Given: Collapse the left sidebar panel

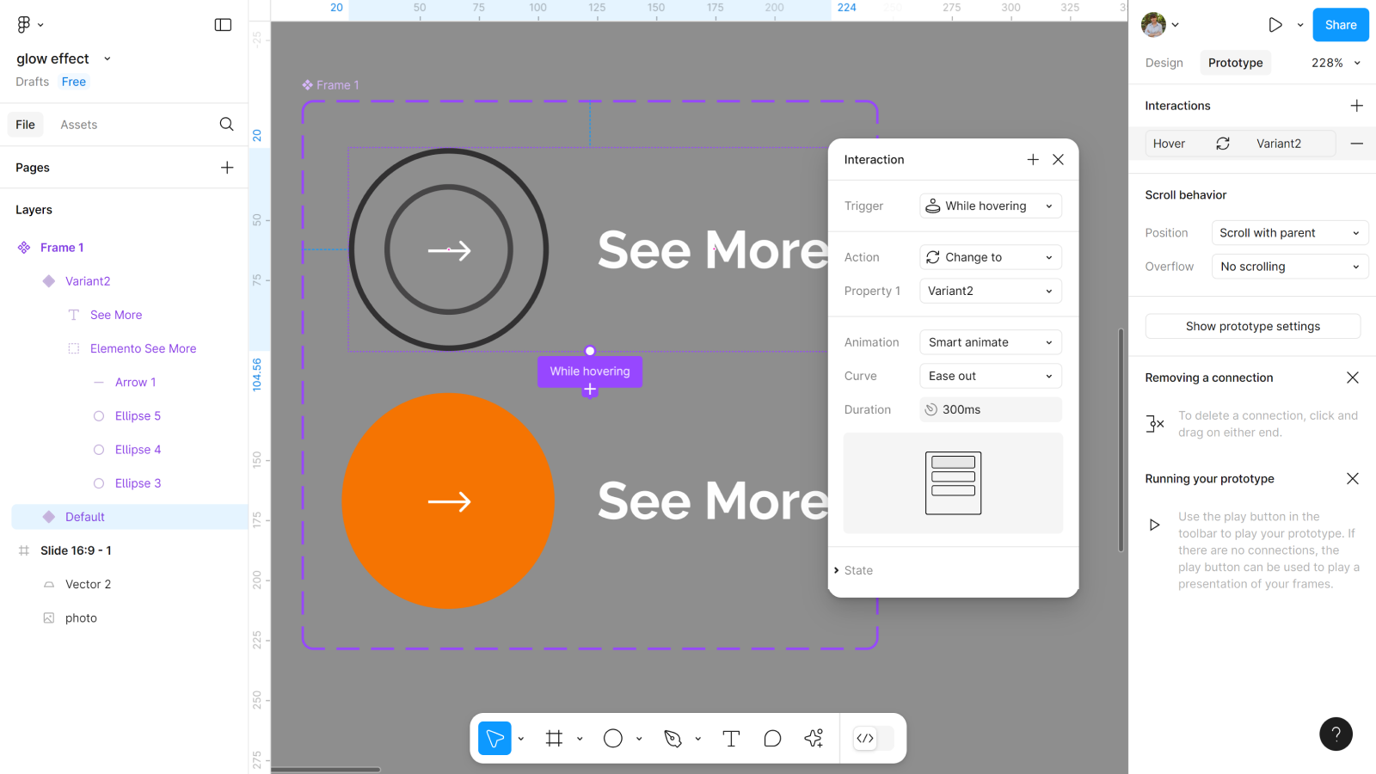Looking at the screenshot, I should 223,25.
